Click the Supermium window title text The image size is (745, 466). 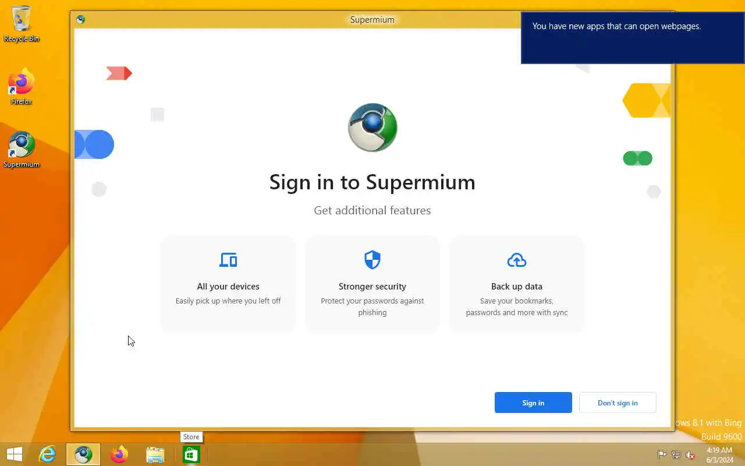click(372, 20)
